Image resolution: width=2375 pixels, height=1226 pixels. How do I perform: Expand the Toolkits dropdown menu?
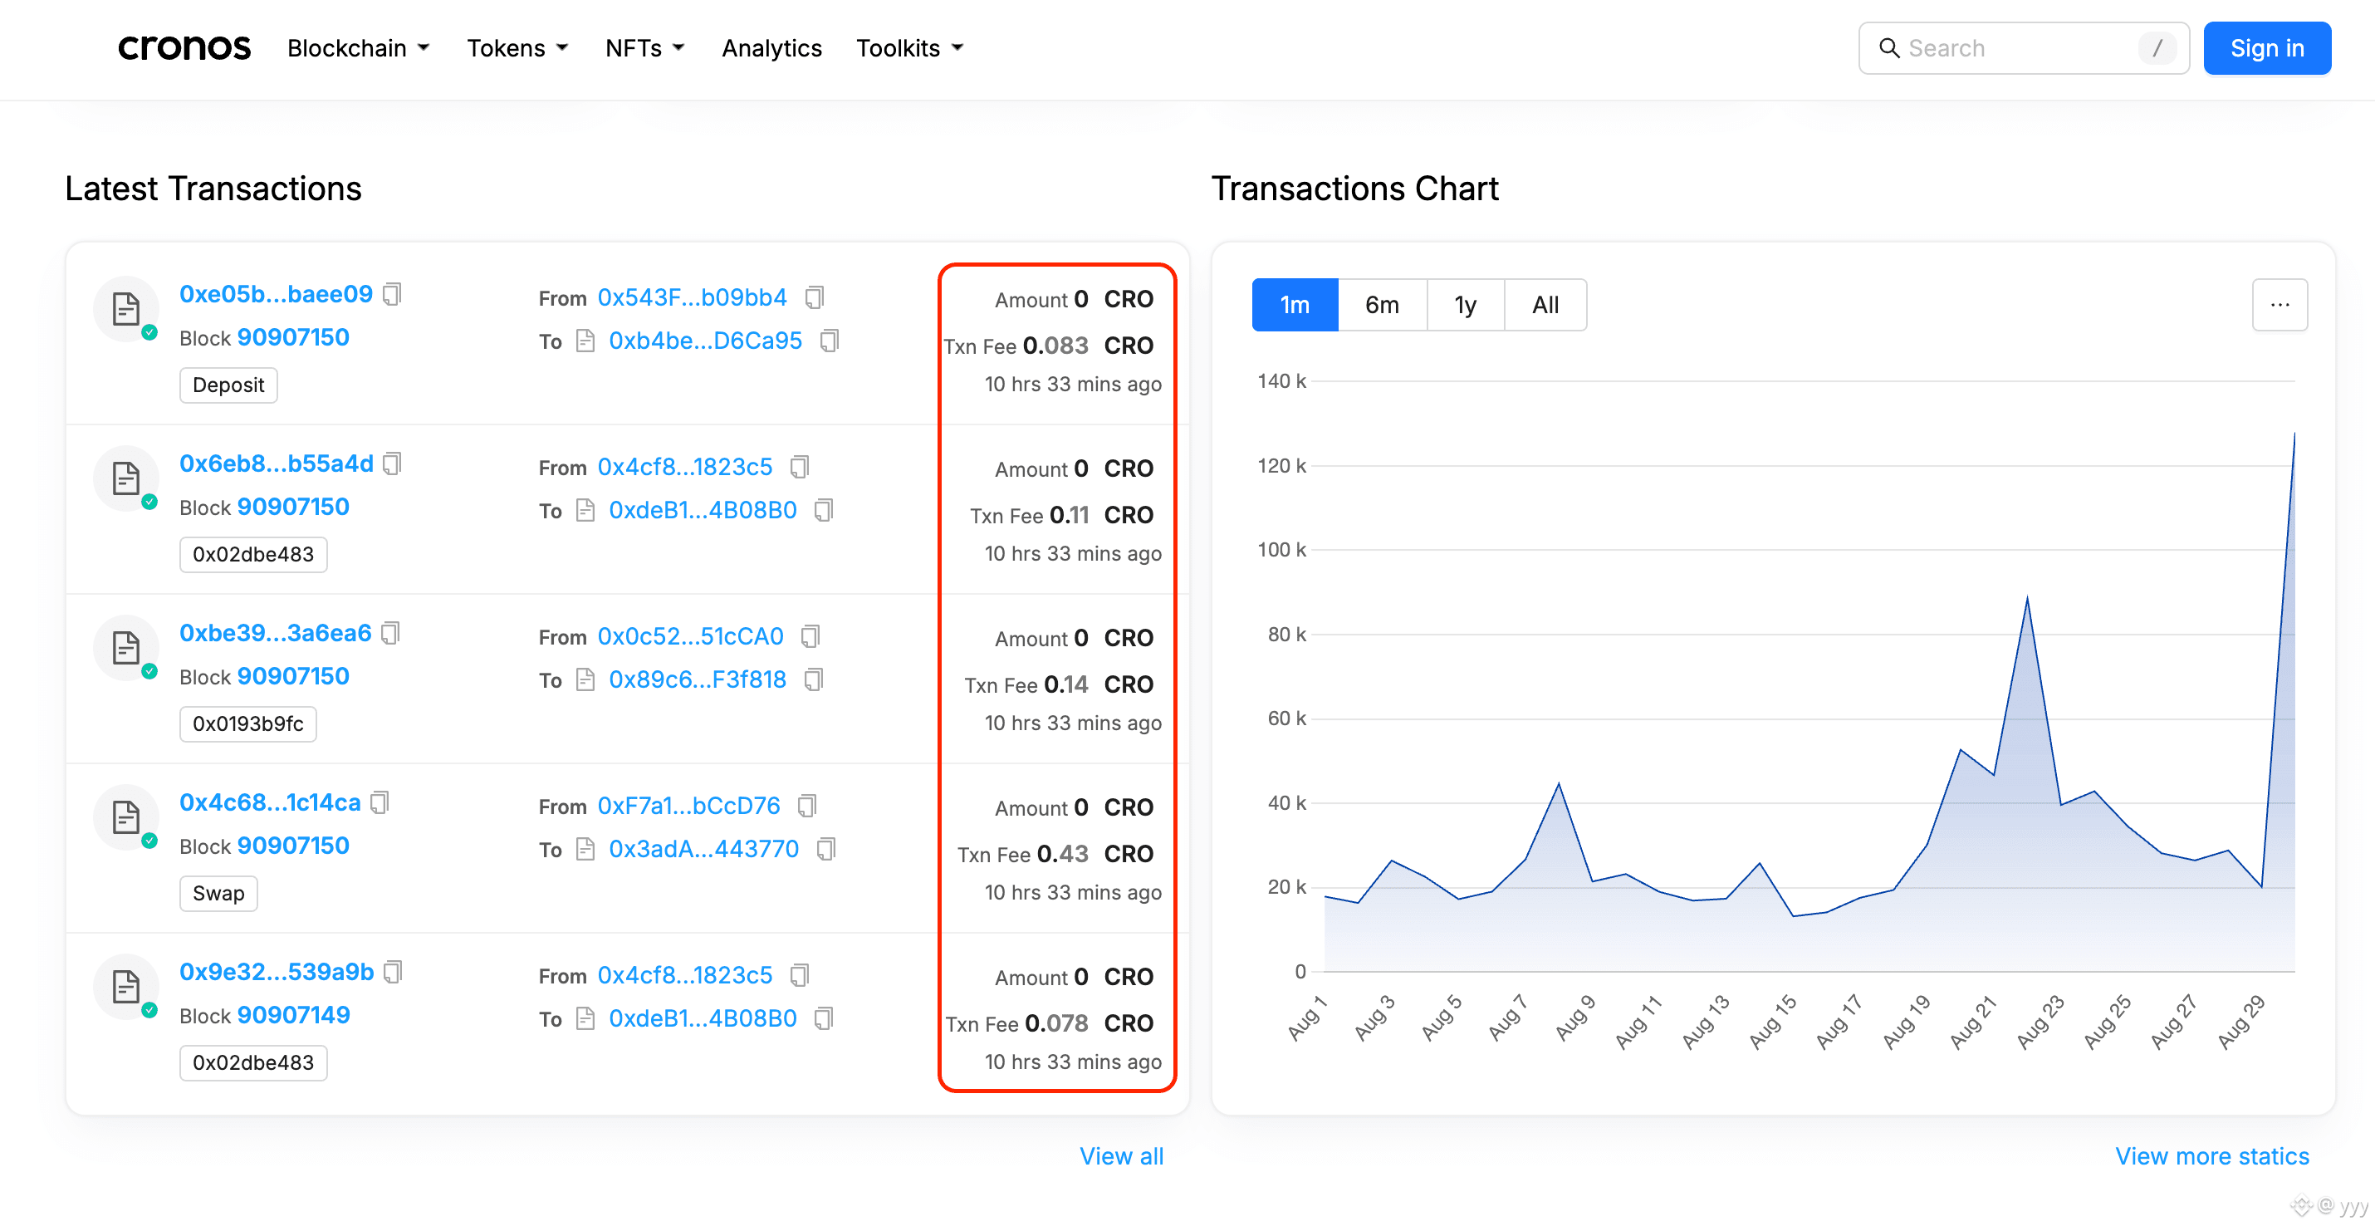click(x=909, y=48)
